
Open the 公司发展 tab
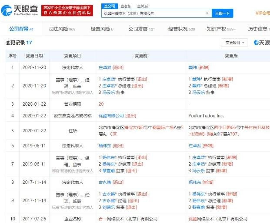pyautogui.click(x=142, y=29)
